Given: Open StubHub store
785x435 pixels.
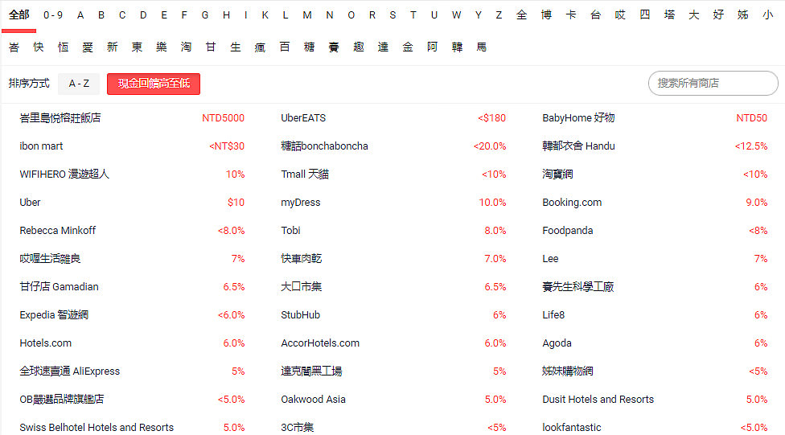Looking at the screenshot, I should pos(300,315).
